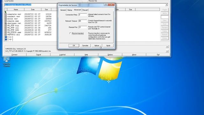The width and height of the screenshot is (204, 115).
Task: Click the log area scroll-up arrow
Action: [167, 47]
